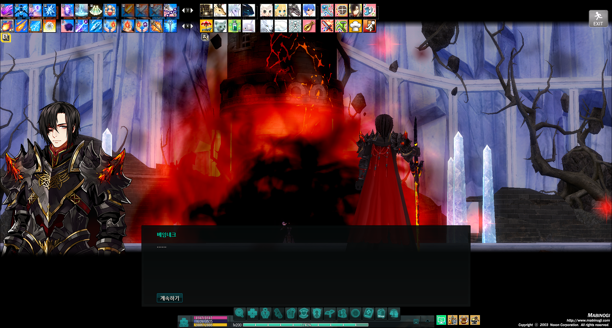
Task: Go to previous page of upper hotkey bar
Action: click(183, 11)
